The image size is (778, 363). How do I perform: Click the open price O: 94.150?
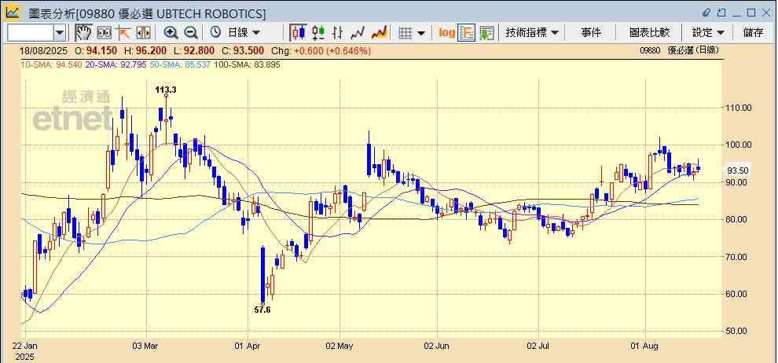(x=96, y=50)
